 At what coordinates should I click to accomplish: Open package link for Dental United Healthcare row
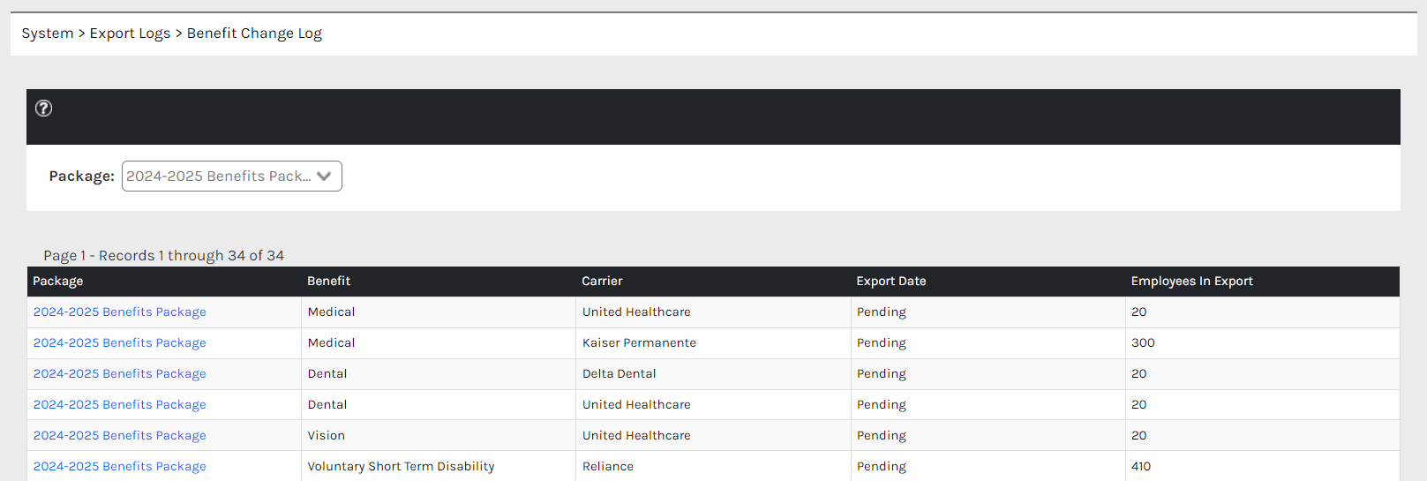click(120, 405)
